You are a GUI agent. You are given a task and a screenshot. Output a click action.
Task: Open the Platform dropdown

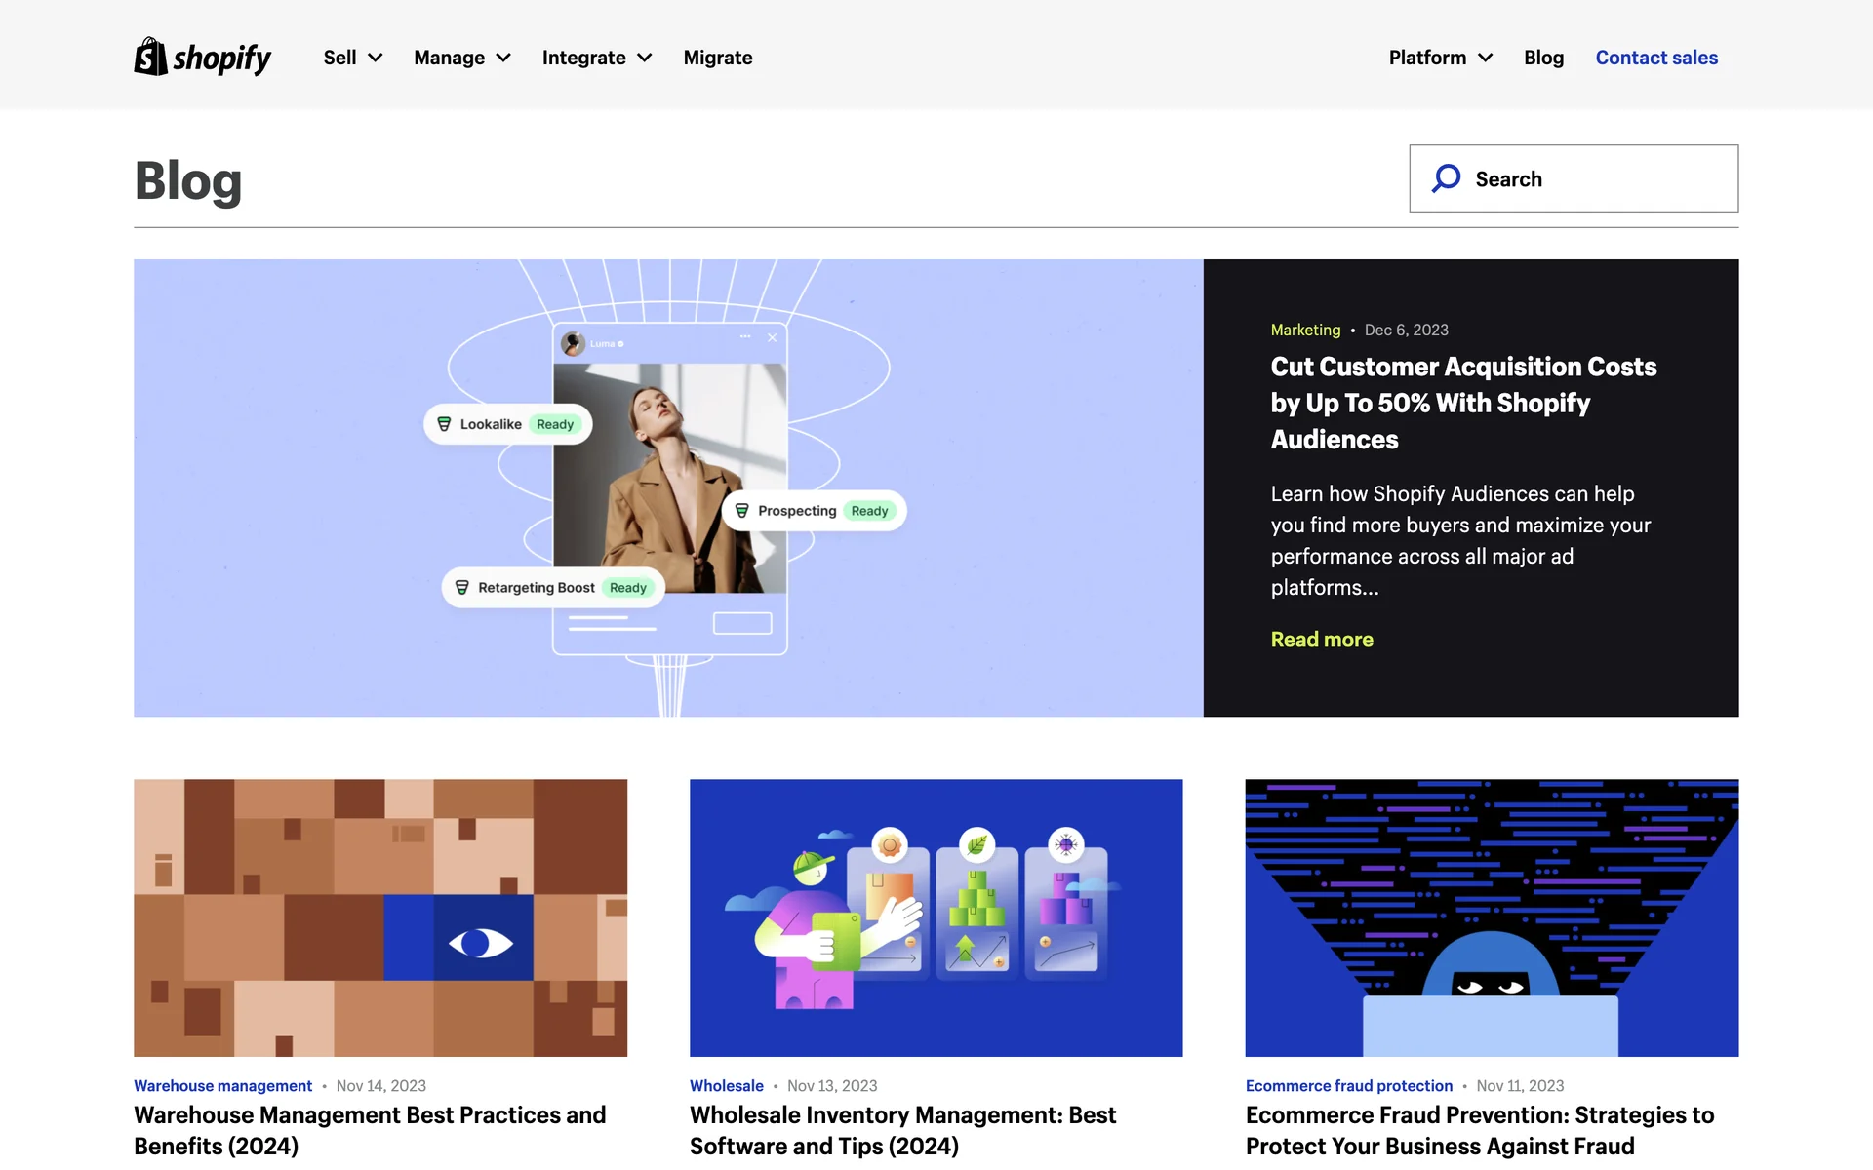click(1440, 58)
